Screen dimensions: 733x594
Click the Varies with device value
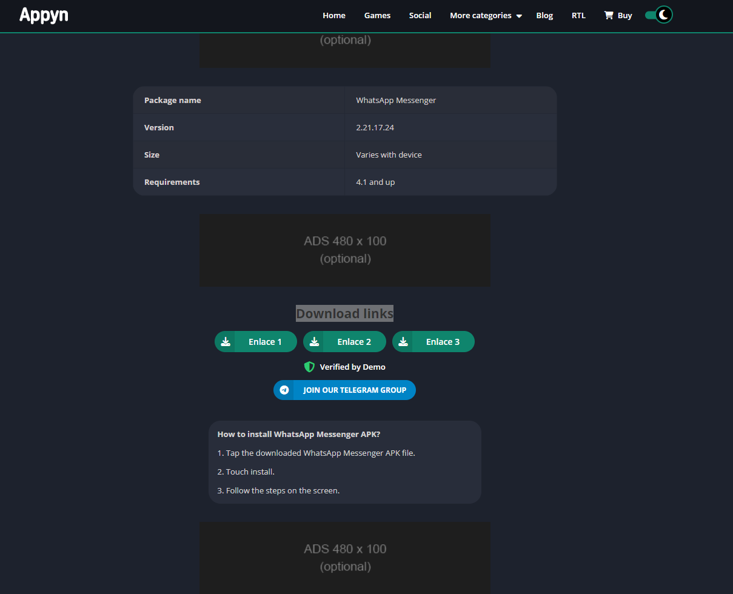389,155
